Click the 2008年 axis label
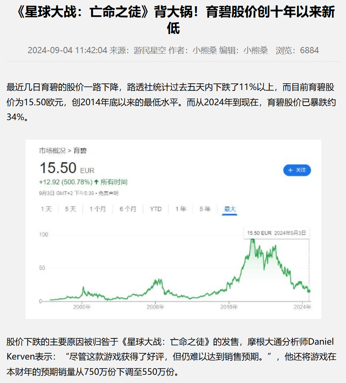The image size is (346, 383). coord(155,307)
